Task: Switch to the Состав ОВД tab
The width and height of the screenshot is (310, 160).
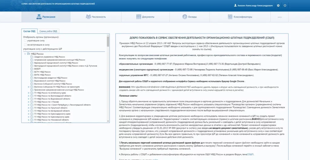Action: click(29, 31)
